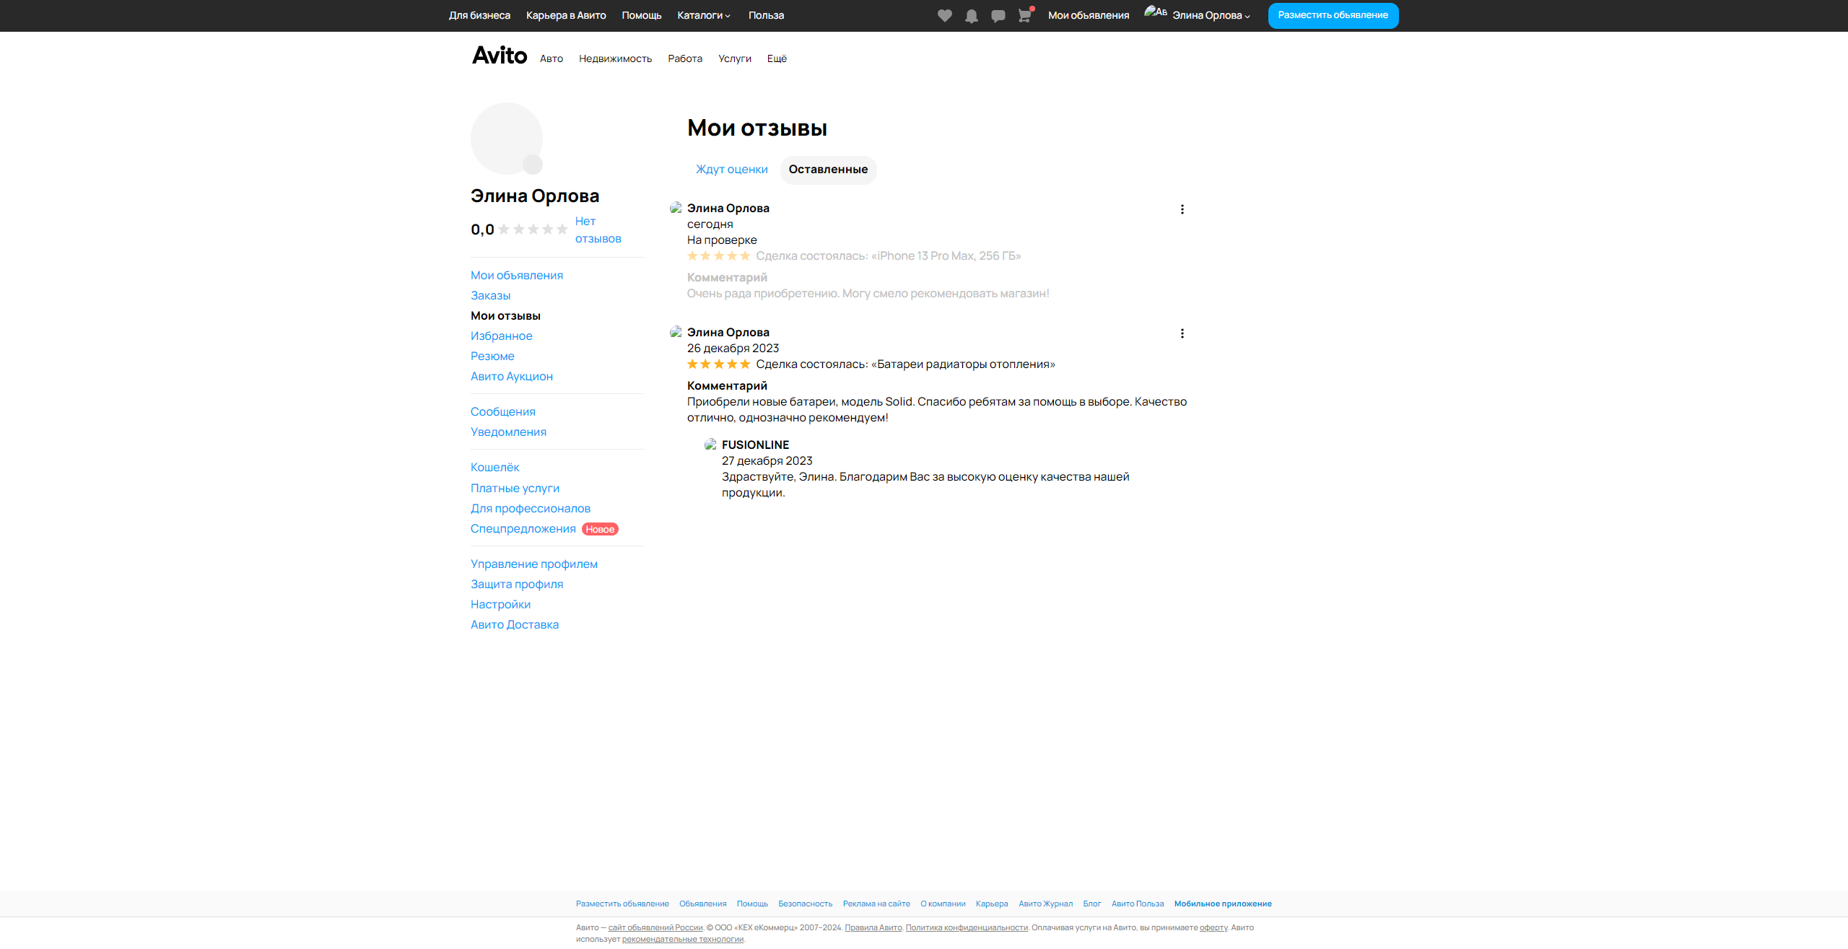Open favorites heart icon in header
The image size is (1848, 949).
coord(944,16)
